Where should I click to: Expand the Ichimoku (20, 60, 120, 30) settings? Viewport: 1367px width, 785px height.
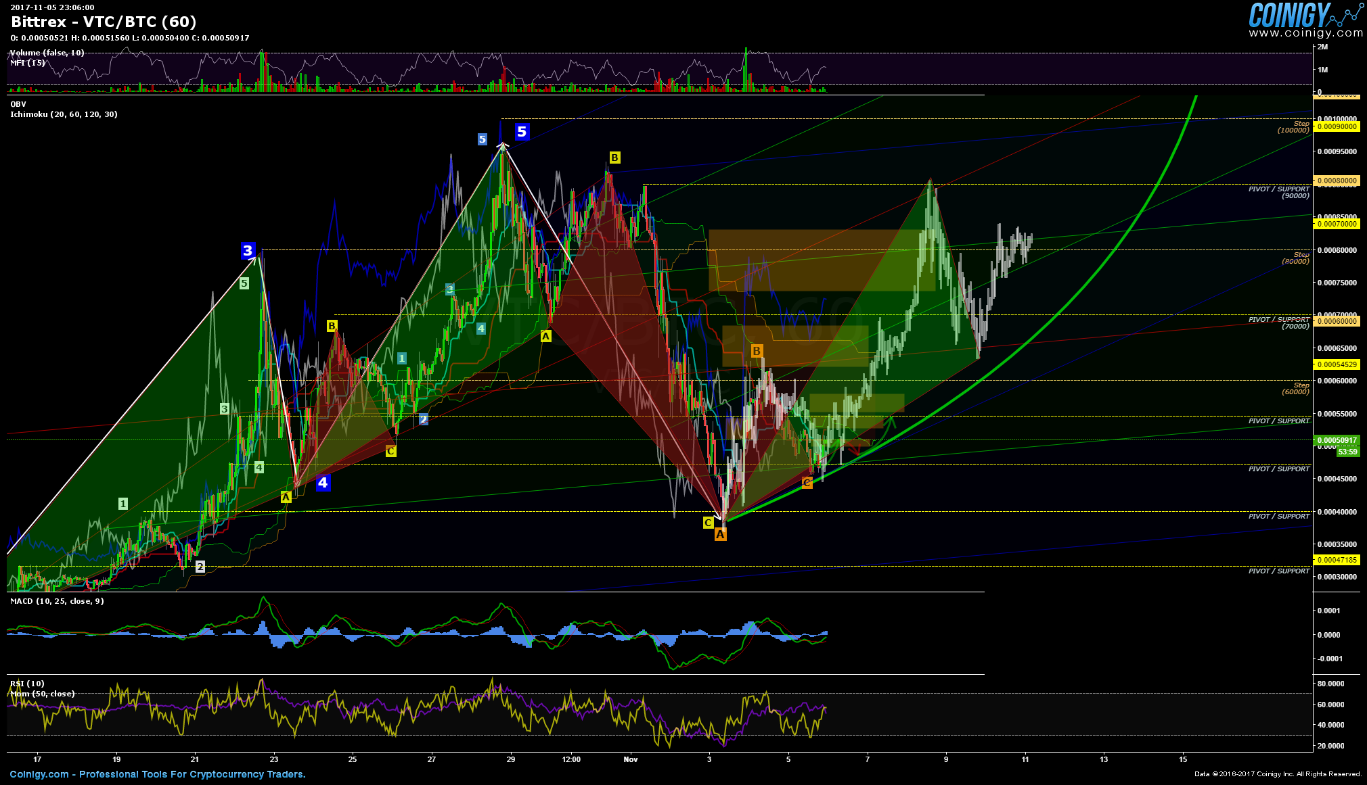click(x=64, y=114)
